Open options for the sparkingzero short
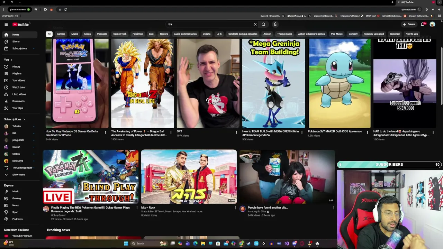443x249 pixels. 433,132
